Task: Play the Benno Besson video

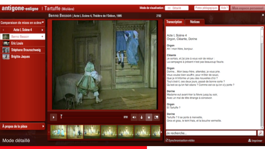Action: pos(53,117)
